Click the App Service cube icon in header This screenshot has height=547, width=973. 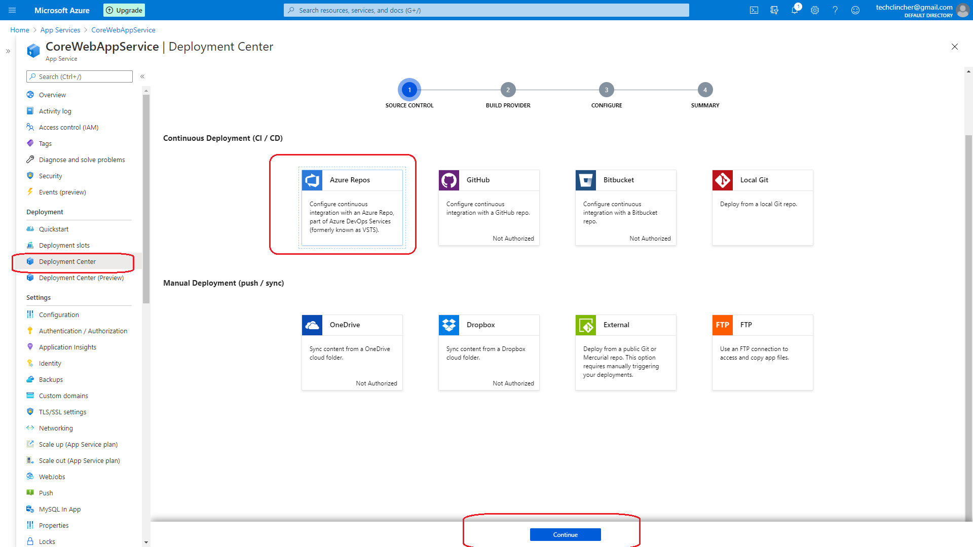(33, 50)
